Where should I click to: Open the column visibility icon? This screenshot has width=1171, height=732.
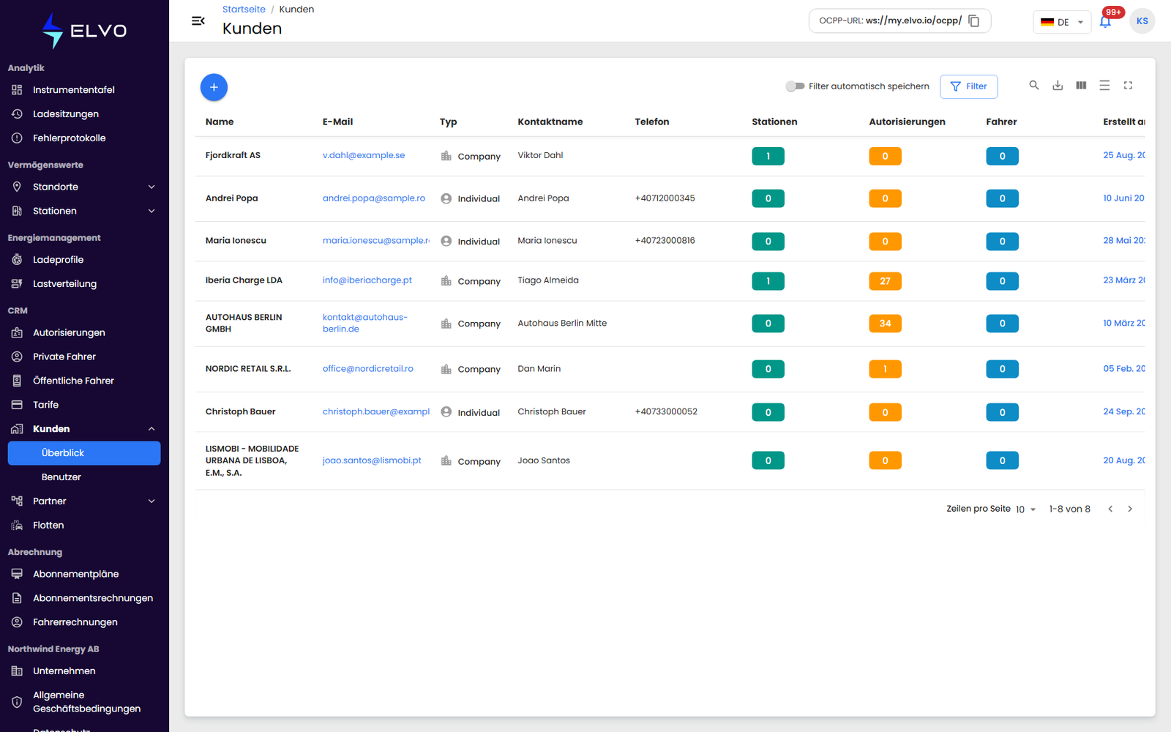[1081, 86]
